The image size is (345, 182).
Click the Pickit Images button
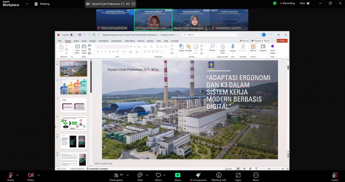[272, 49]
